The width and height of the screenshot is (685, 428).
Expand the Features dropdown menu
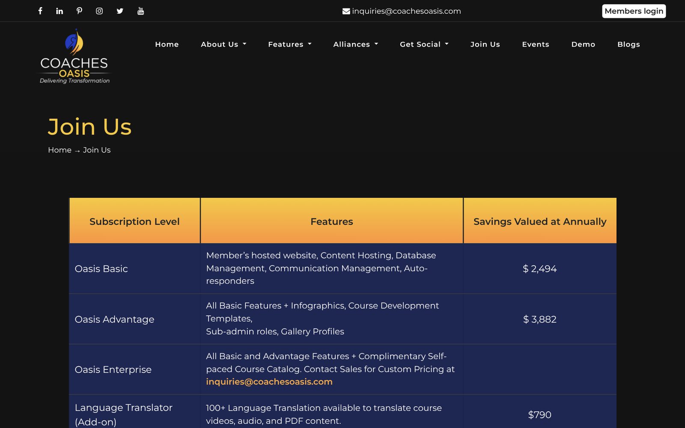[290, 44]
